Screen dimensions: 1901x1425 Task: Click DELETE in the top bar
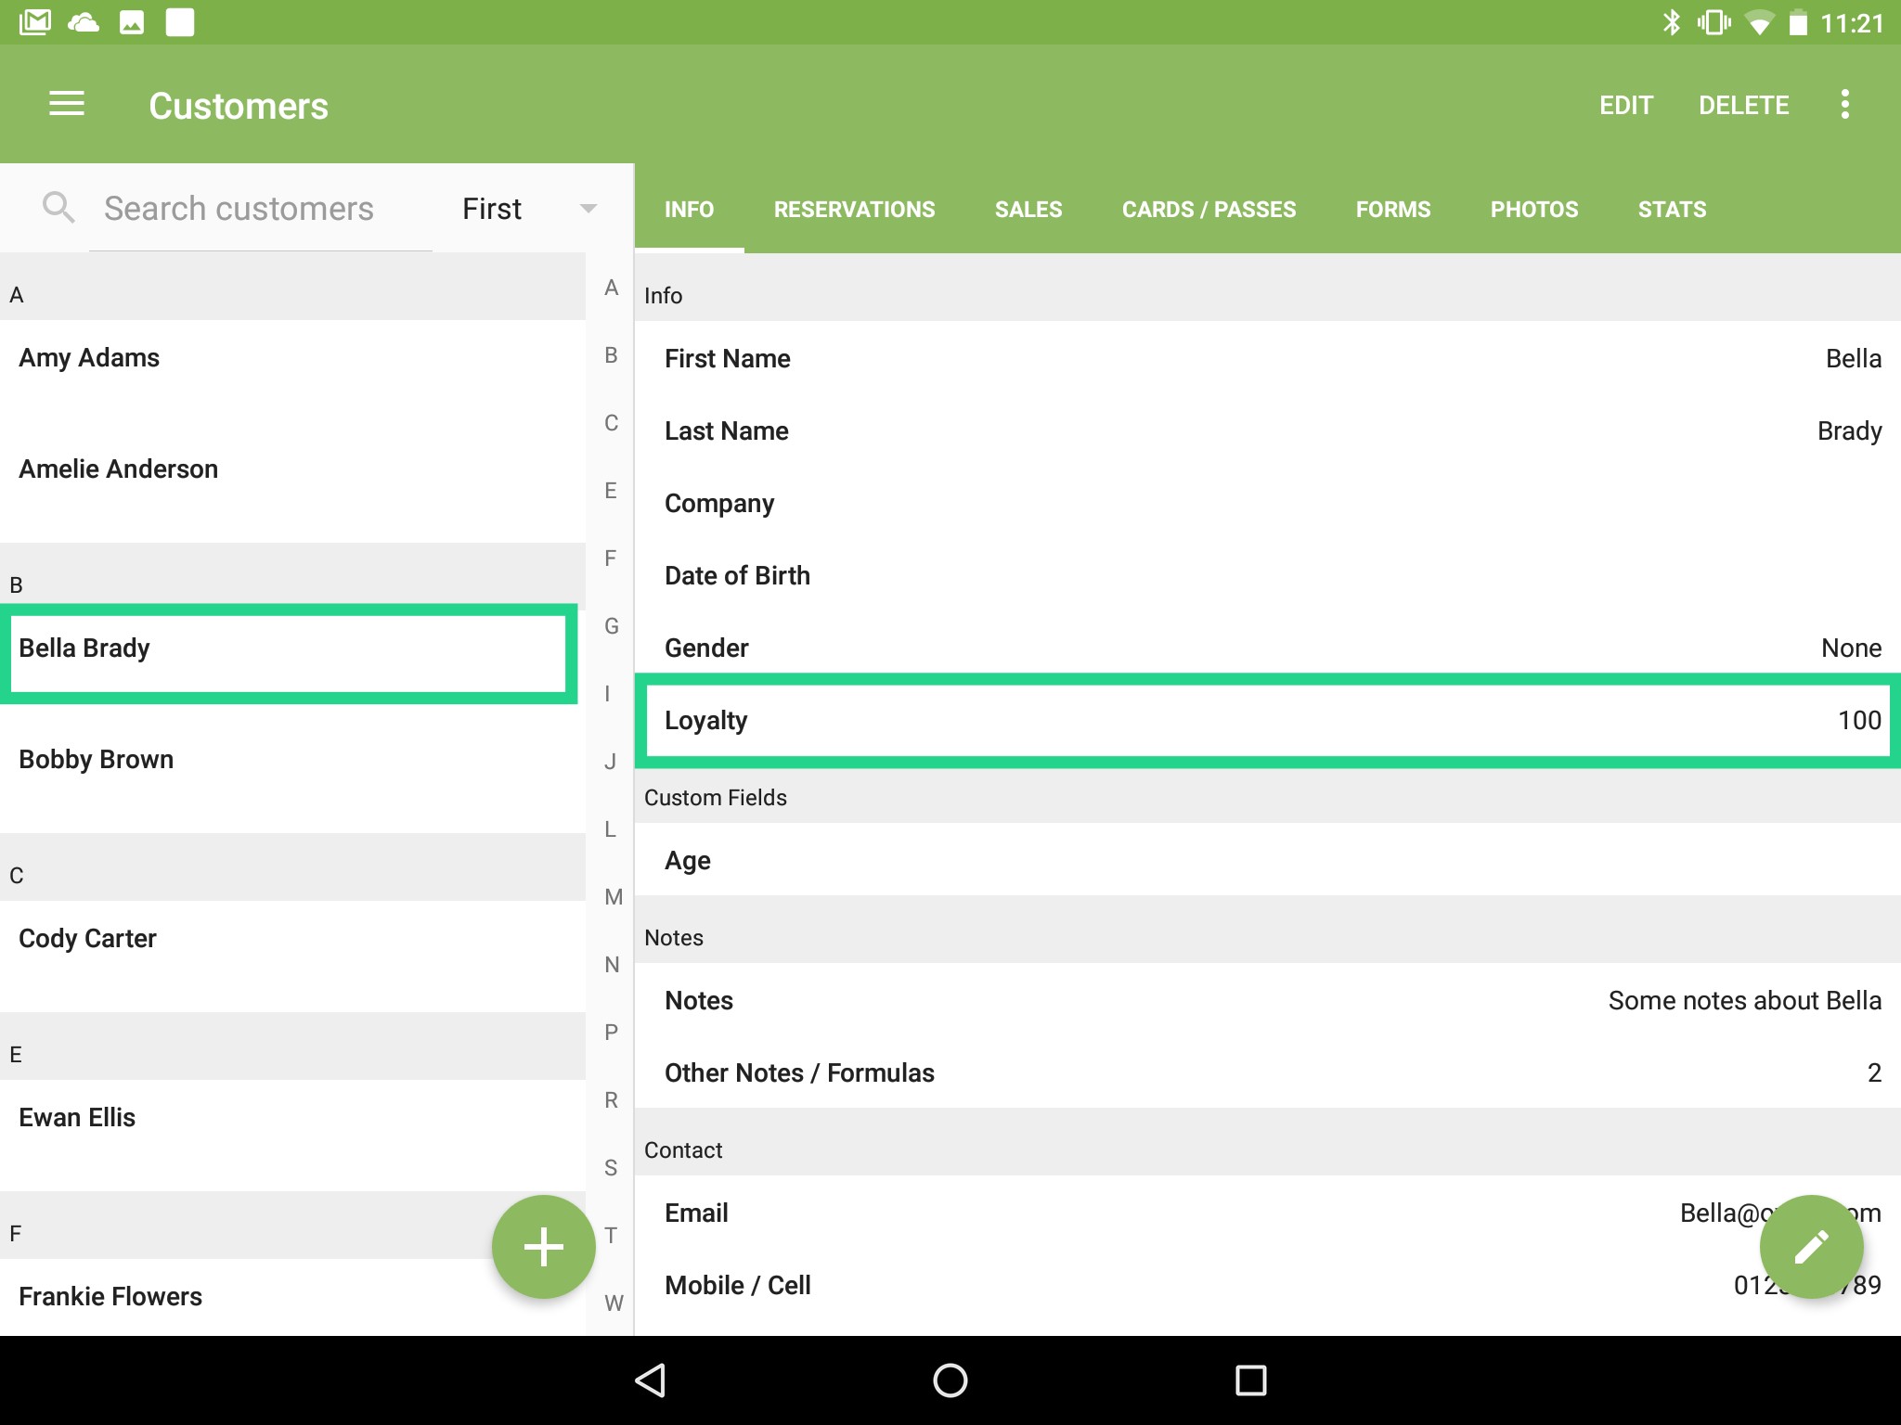1743,105
